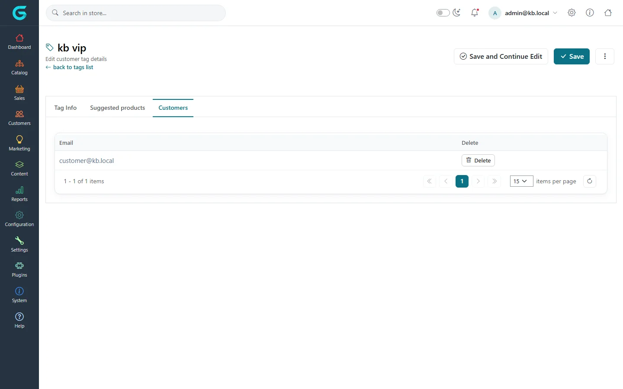623x389 pixels.
Task: Open the more actions kebab menu
Action: pos(605,56)
